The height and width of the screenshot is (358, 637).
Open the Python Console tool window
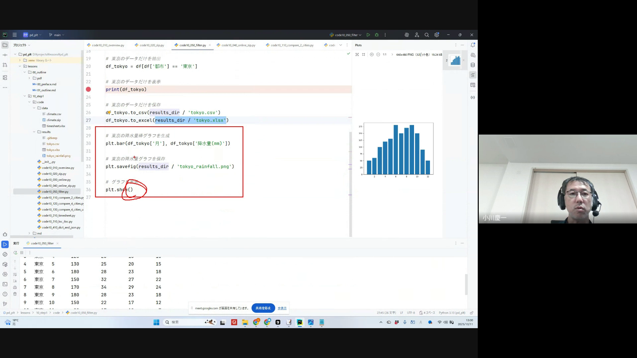[x=5, y=254]
